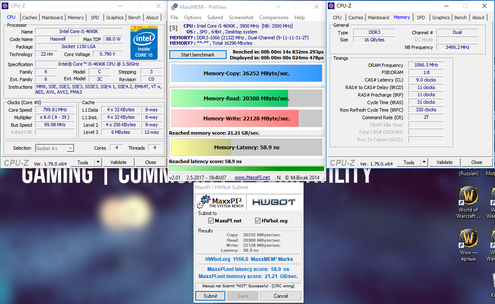Viewport: 495px width, 304px height.
Task: Click the Instructions list field
Action: [99, 89]
